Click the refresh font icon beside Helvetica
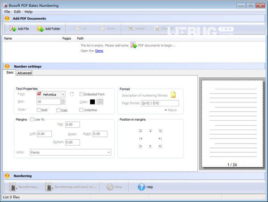 (72, 94)
